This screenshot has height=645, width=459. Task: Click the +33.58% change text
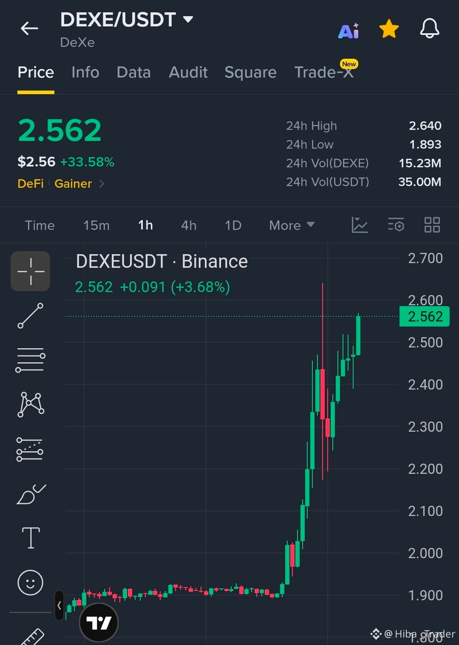click(87, 162)
